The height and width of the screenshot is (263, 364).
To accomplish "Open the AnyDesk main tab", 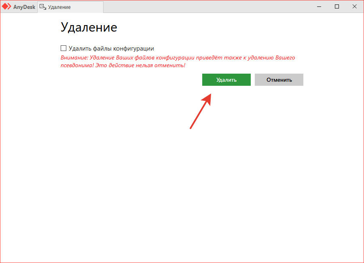I will [19, 7].
